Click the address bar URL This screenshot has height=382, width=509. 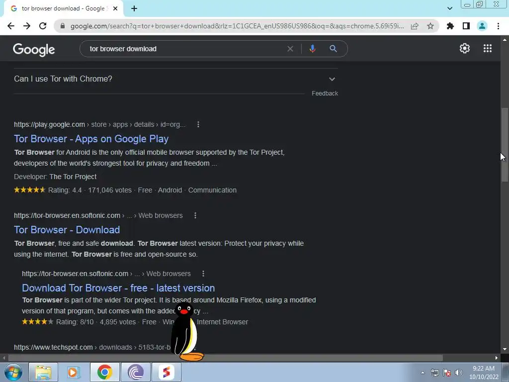coord(237,26)
